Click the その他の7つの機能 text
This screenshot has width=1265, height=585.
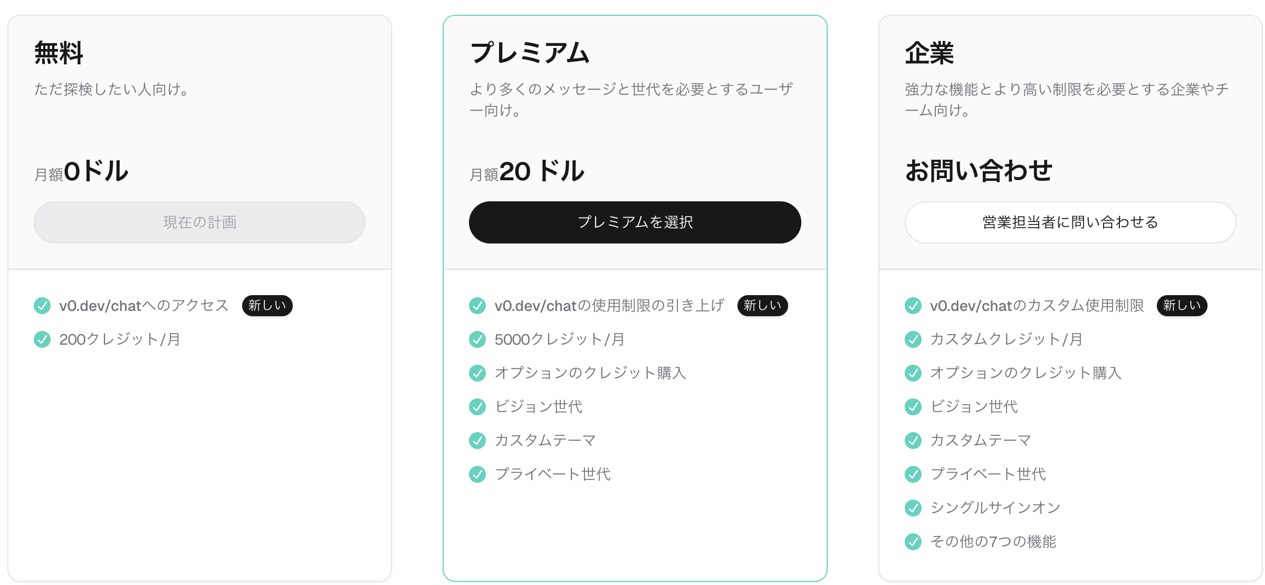click(993, 542)
